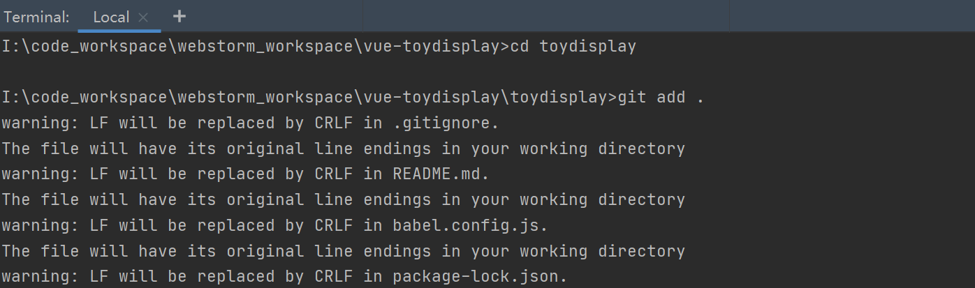975x288 pixels.
Task: Click the empty tab strip right of plus icon
Action: coord(583,16)
